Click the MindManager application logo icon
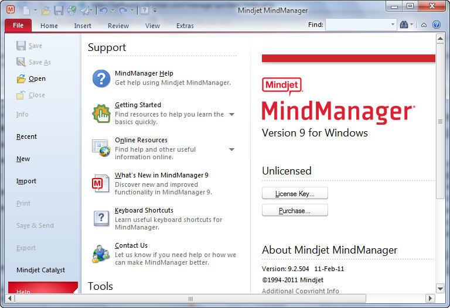Image resolution: width=450 pixels, height=308 pixels. click(11, 10)
